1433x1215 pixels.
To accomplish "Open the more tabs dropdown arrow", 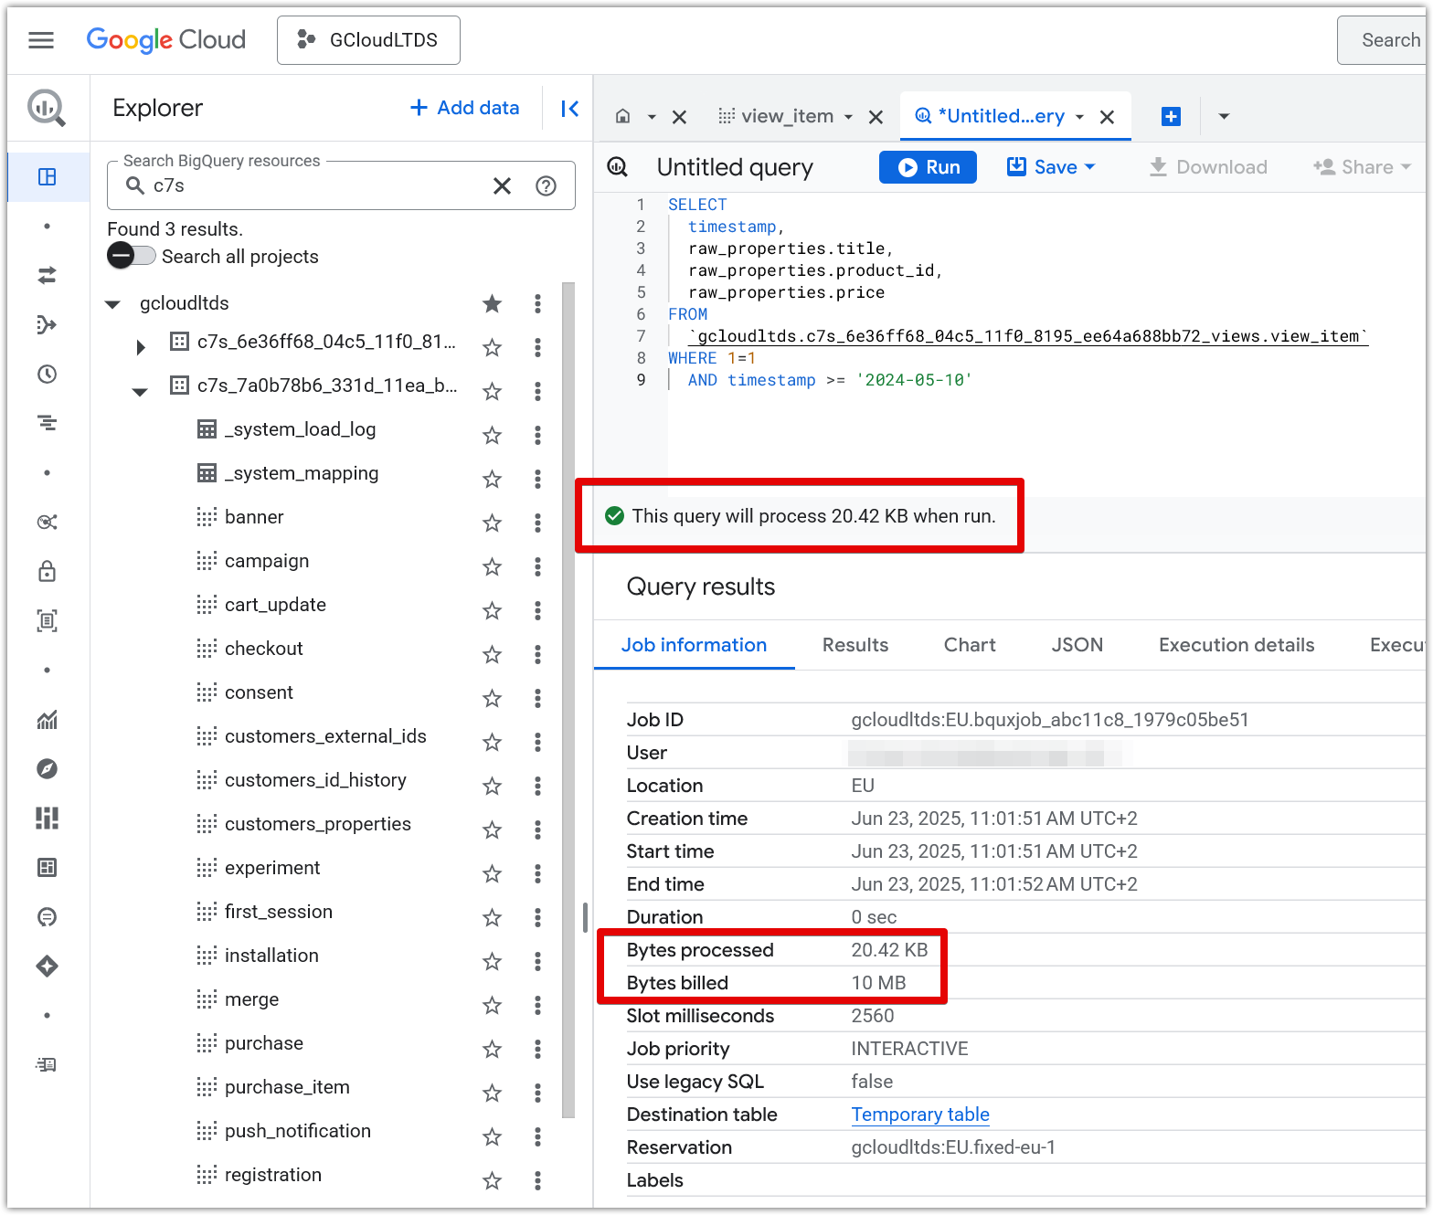I will click(1224, 116).
